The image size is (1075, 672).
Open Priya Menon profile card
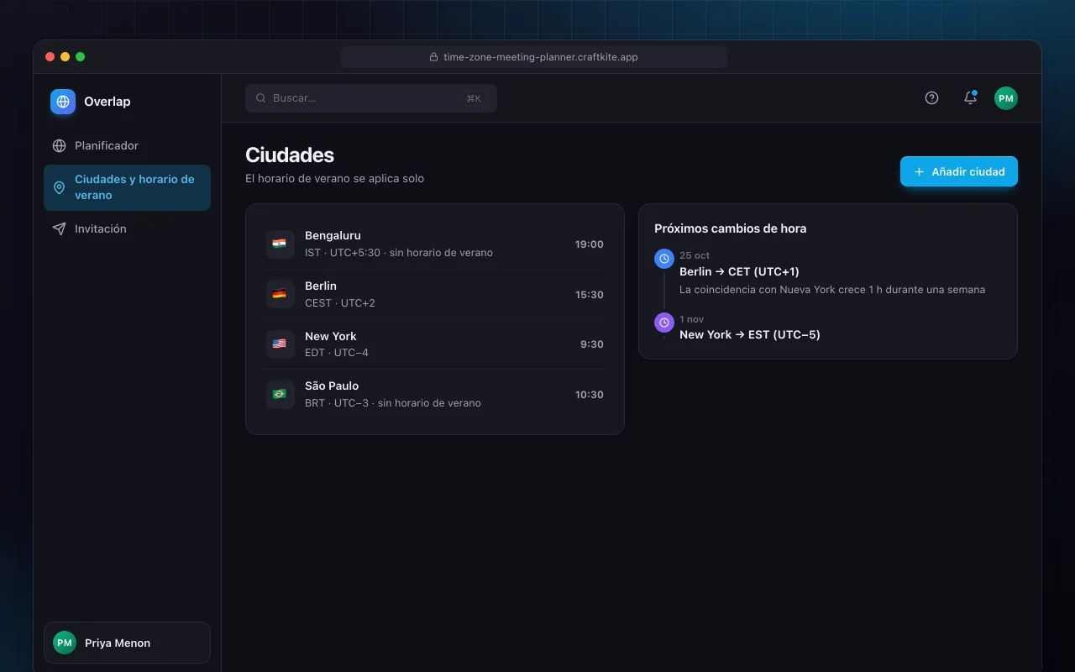127,643
